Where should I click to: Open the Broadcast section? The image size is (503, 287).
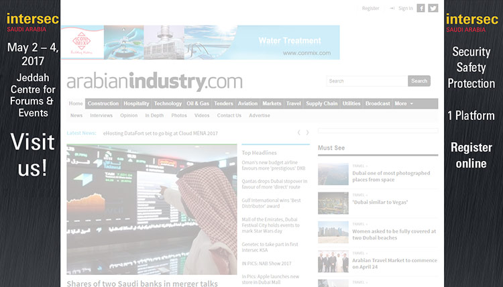[x=378, y=103]
